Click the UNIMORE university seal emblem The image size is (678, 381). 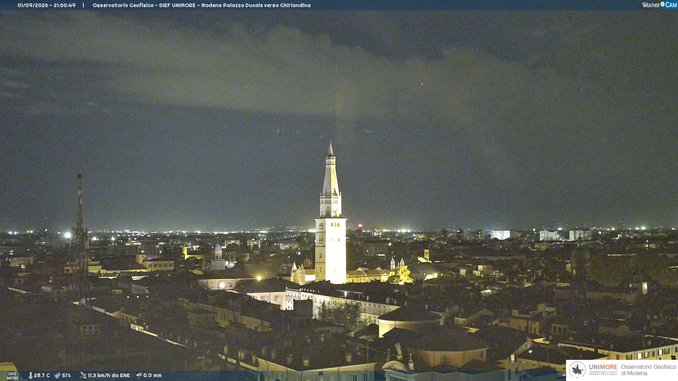pyautogui.click(x=577, y=370)
